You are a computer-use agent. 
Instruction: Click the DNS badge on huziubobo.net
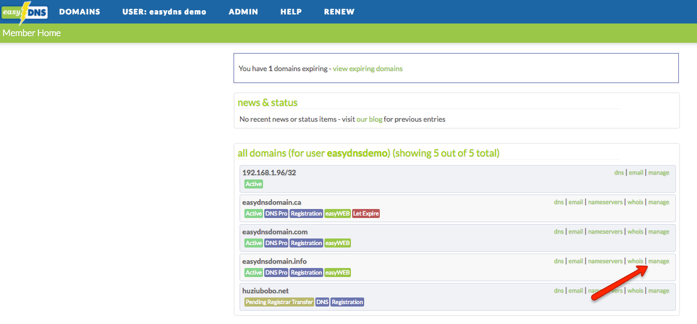coord(322,302)
